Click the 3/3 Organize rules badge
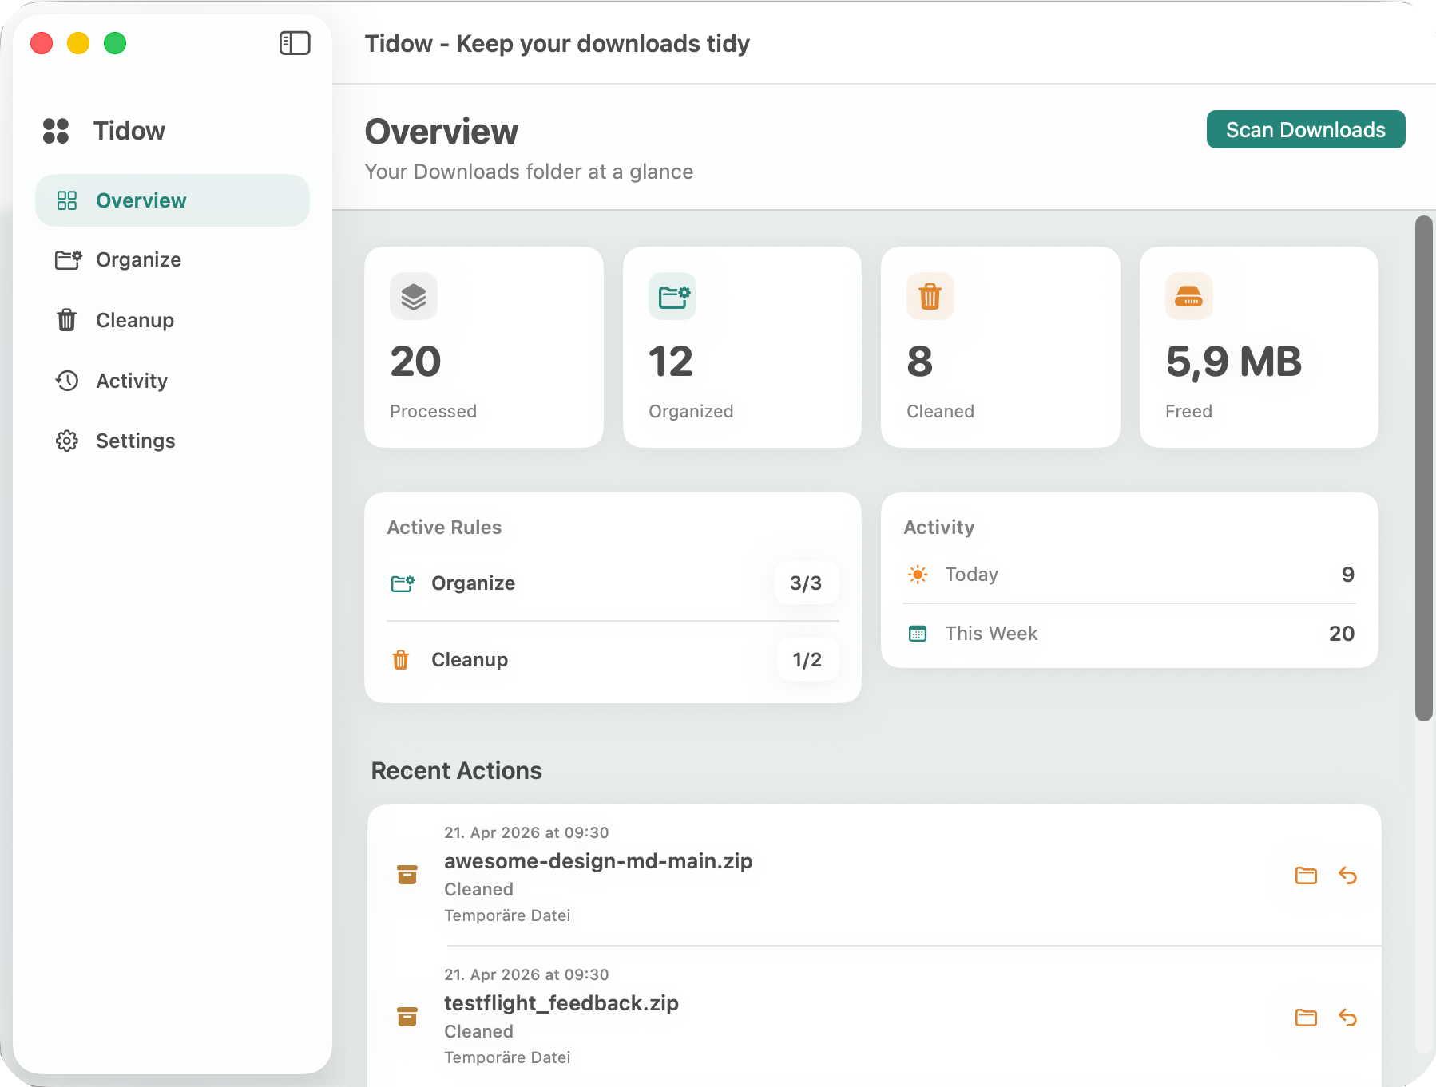The image size is (1436, 1087). [x=806, y=583]
